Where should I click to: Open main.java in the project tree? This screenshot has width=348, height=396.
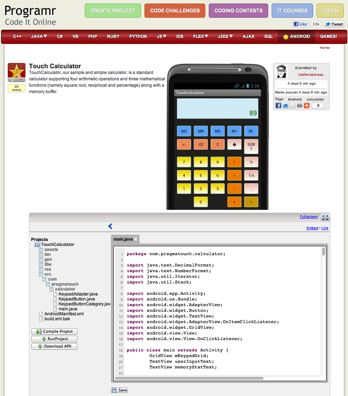[66, 309]
